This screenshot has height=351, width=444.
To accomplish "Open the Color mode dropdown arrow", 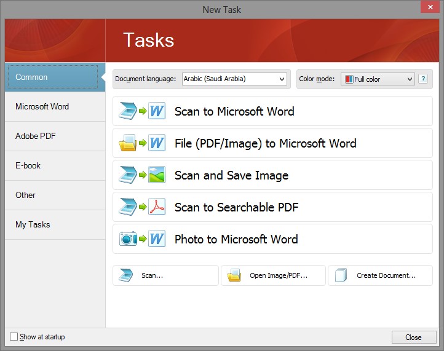I will tap(410, 79).
